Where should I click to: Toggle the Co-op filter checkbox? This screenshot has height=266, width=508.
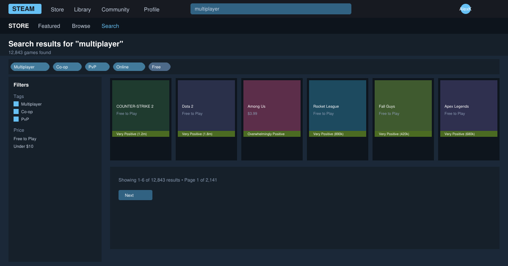pos(16,111)
